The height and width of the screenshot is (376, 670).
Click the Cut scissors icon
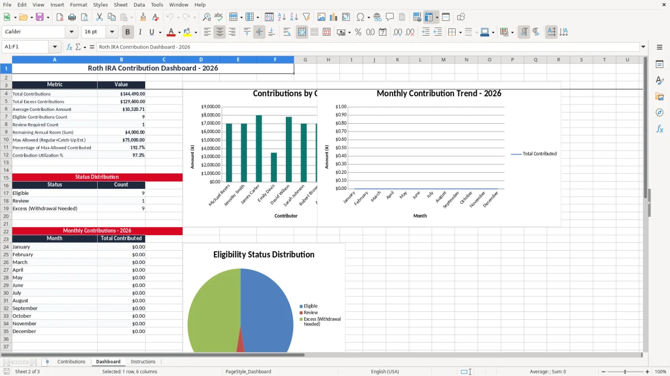[x=99, y=17]
